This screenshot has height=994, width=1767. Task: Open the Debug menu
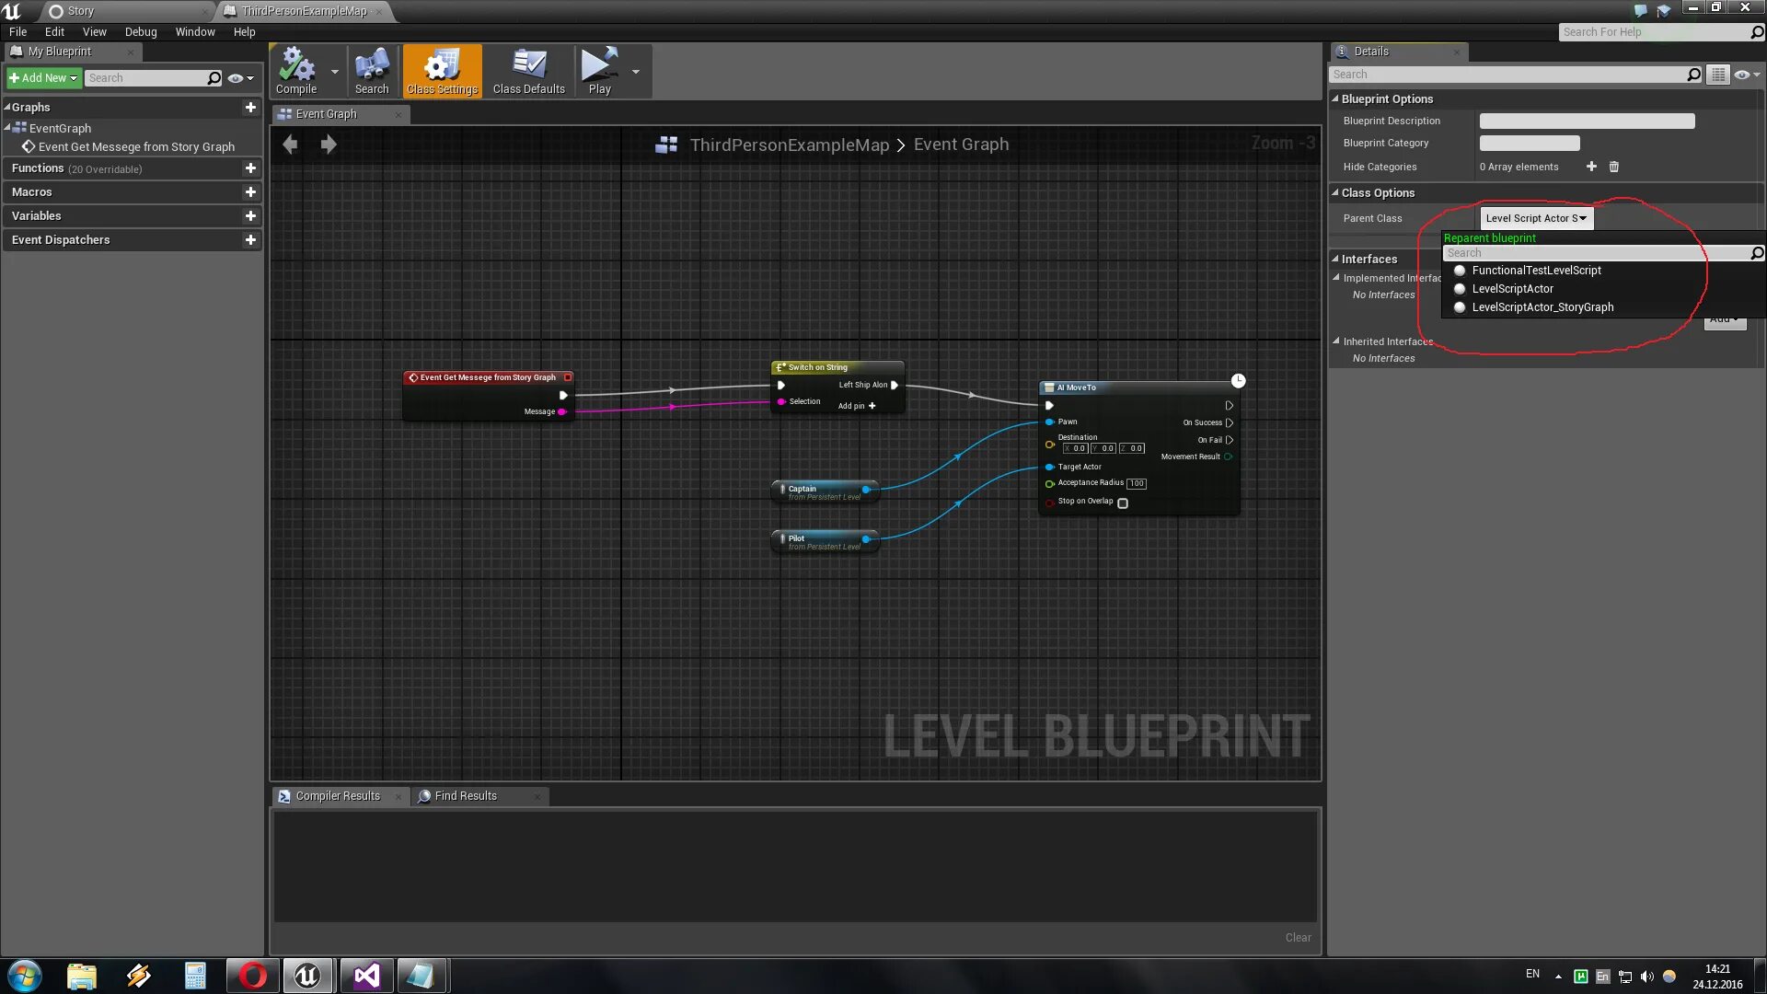pyautogui.click(x=141, y=31)
